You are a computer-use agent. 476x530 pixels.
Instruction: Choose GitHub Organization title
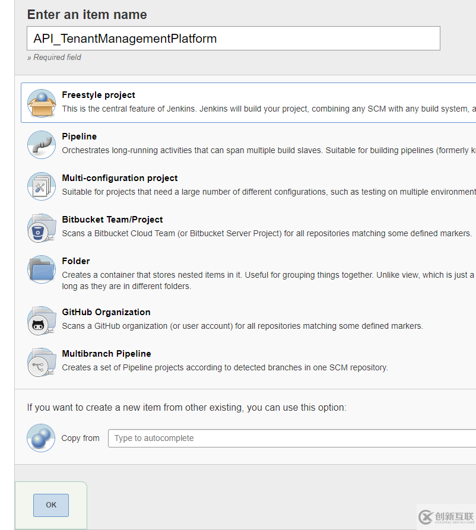(x=106, y=312)
